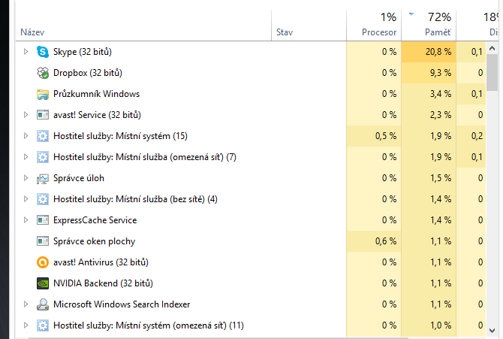
Task: Click the Microsoft Windows Search Indexer icon
Action: pyautogui.click(x=43, y=304)
